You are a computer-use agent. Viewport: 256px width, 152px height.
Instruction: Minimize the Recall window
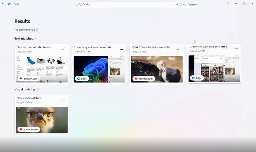click(x=236, y=4)
